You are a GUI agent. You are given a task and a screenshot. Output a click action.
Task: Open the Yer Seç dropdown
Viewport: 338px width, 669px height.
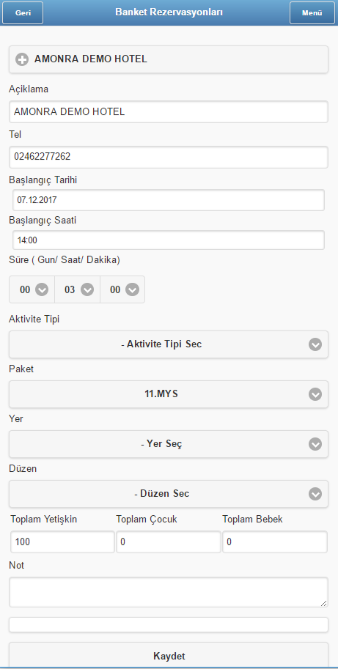coord(169,444)
